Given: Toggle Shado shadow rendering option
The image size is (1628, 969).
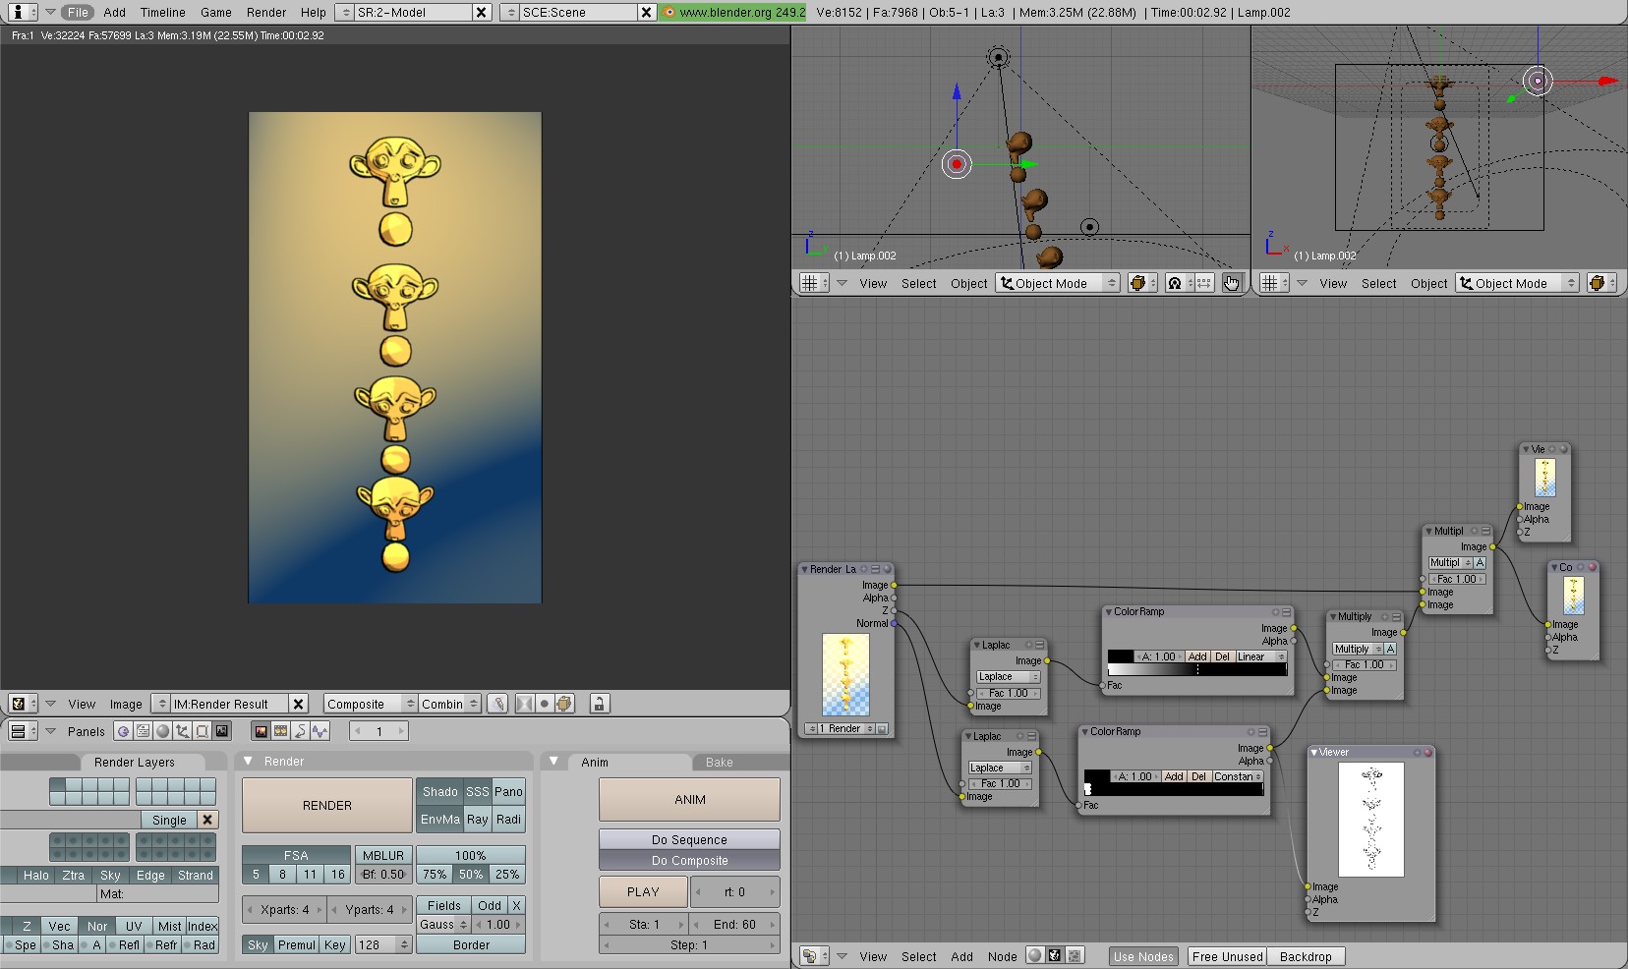Looking at the screenshot, I should pos(439,791).
